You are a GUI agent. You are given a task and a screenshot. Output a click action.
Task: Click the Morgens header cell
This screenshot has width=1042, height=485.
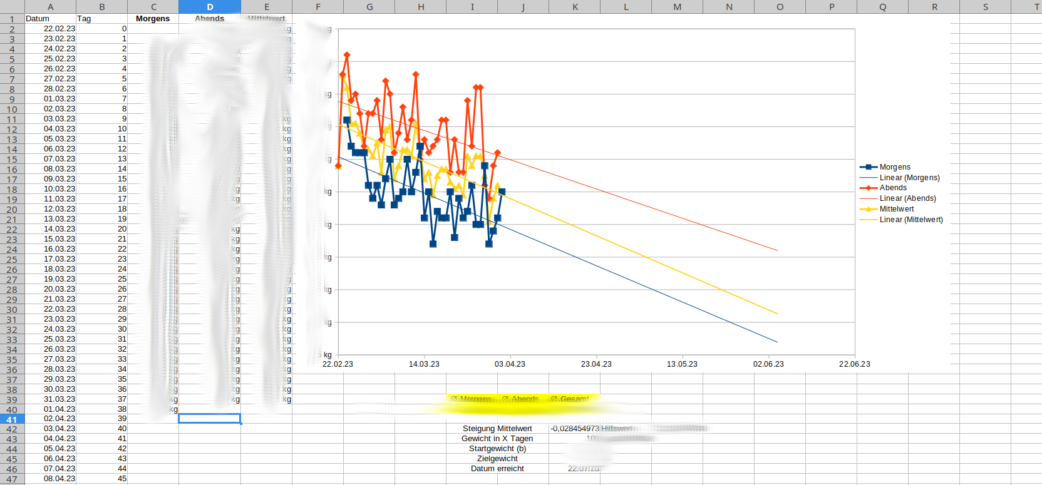click(x=153, y=19)
